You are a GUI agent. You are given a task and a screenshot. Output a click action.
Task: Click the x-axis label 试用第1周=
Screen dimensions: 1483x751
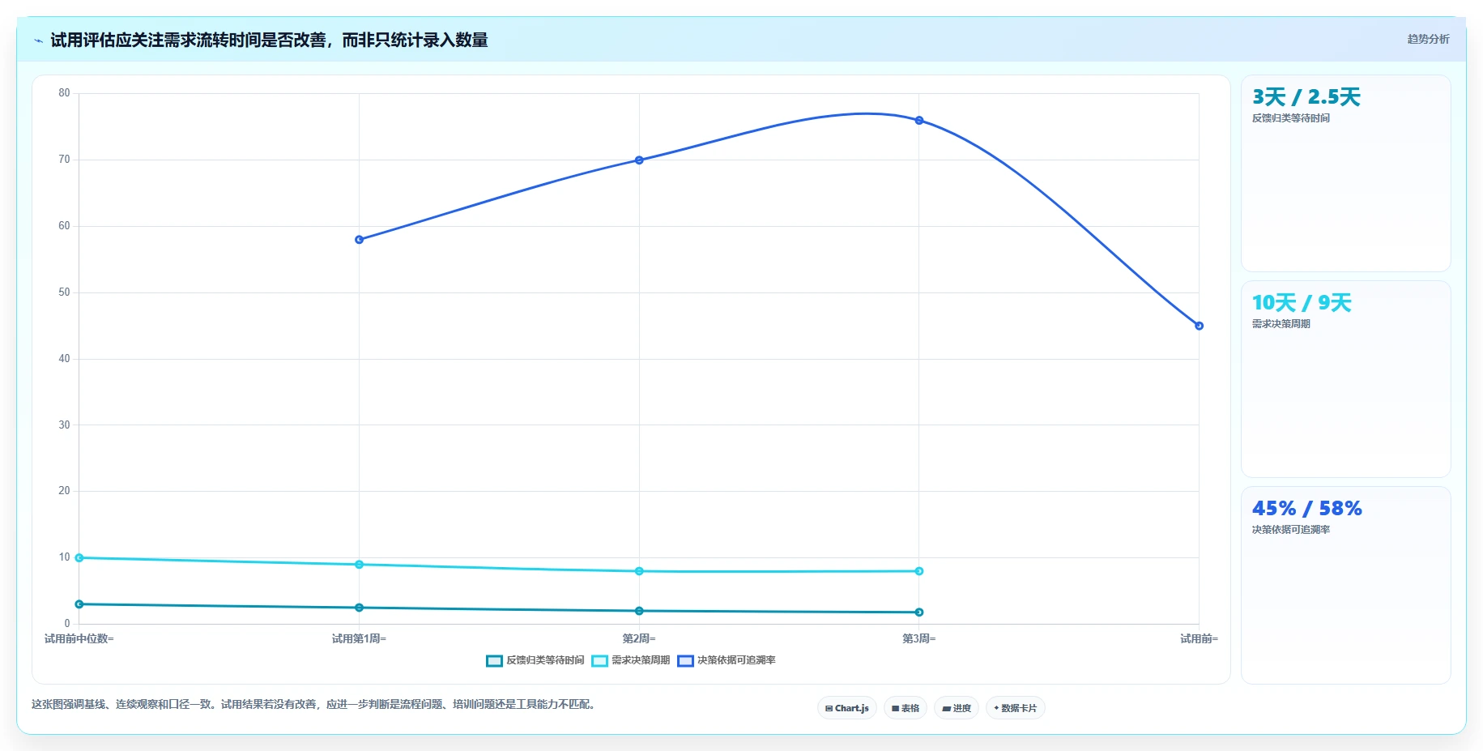[359, 639]
